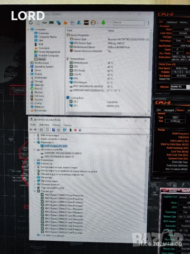Switch to Mainboard tab in lower CPU-Z
The height and width of the screenshot is (254, 190).
coord(169,110)
